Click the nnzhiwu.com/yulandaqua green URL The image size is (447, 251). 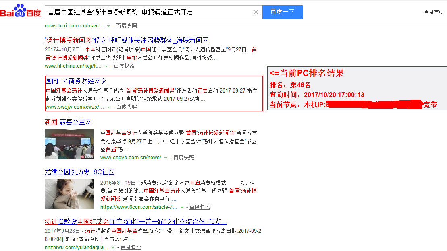tap(77, 247)
